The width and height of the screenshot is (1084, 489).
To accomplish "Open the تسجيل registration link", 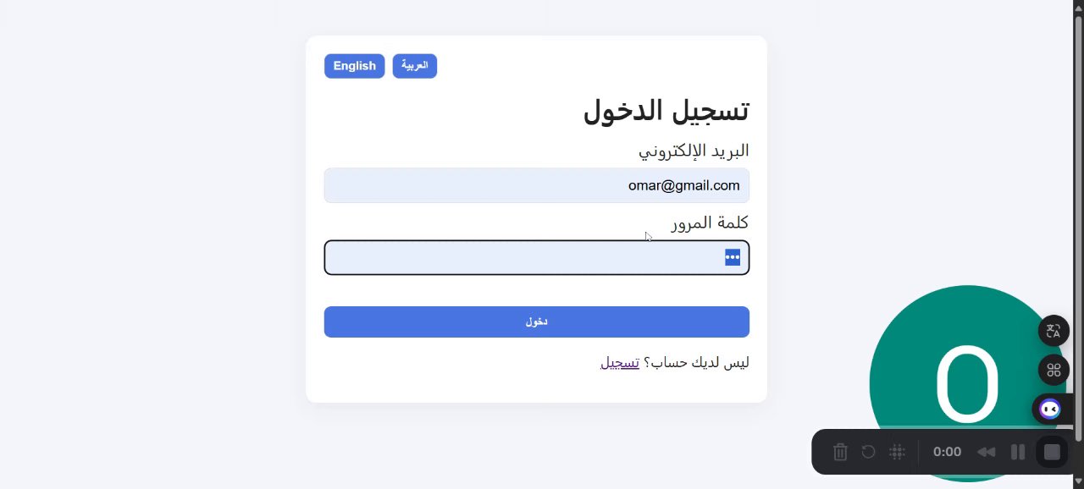I will coord(620,363).
